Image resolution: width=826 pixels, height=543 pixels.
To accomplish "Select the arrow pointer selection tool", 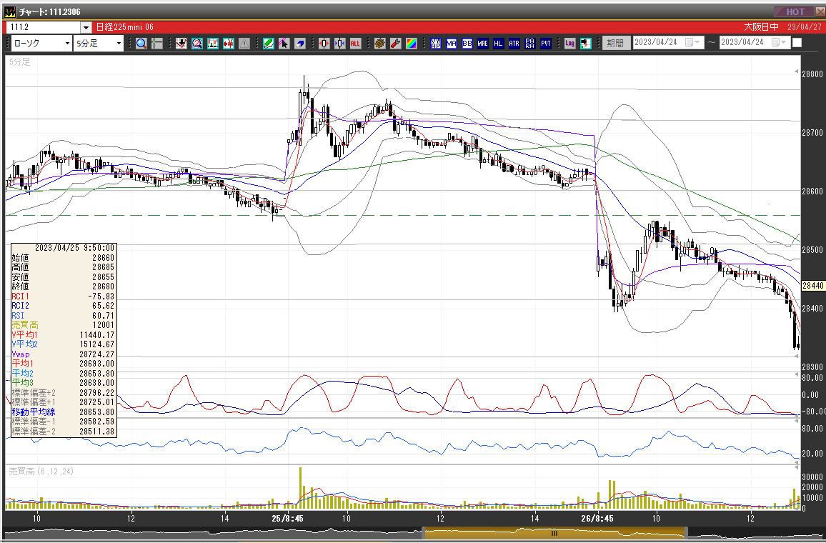I will pyautogui.click(x=284, y=44).
